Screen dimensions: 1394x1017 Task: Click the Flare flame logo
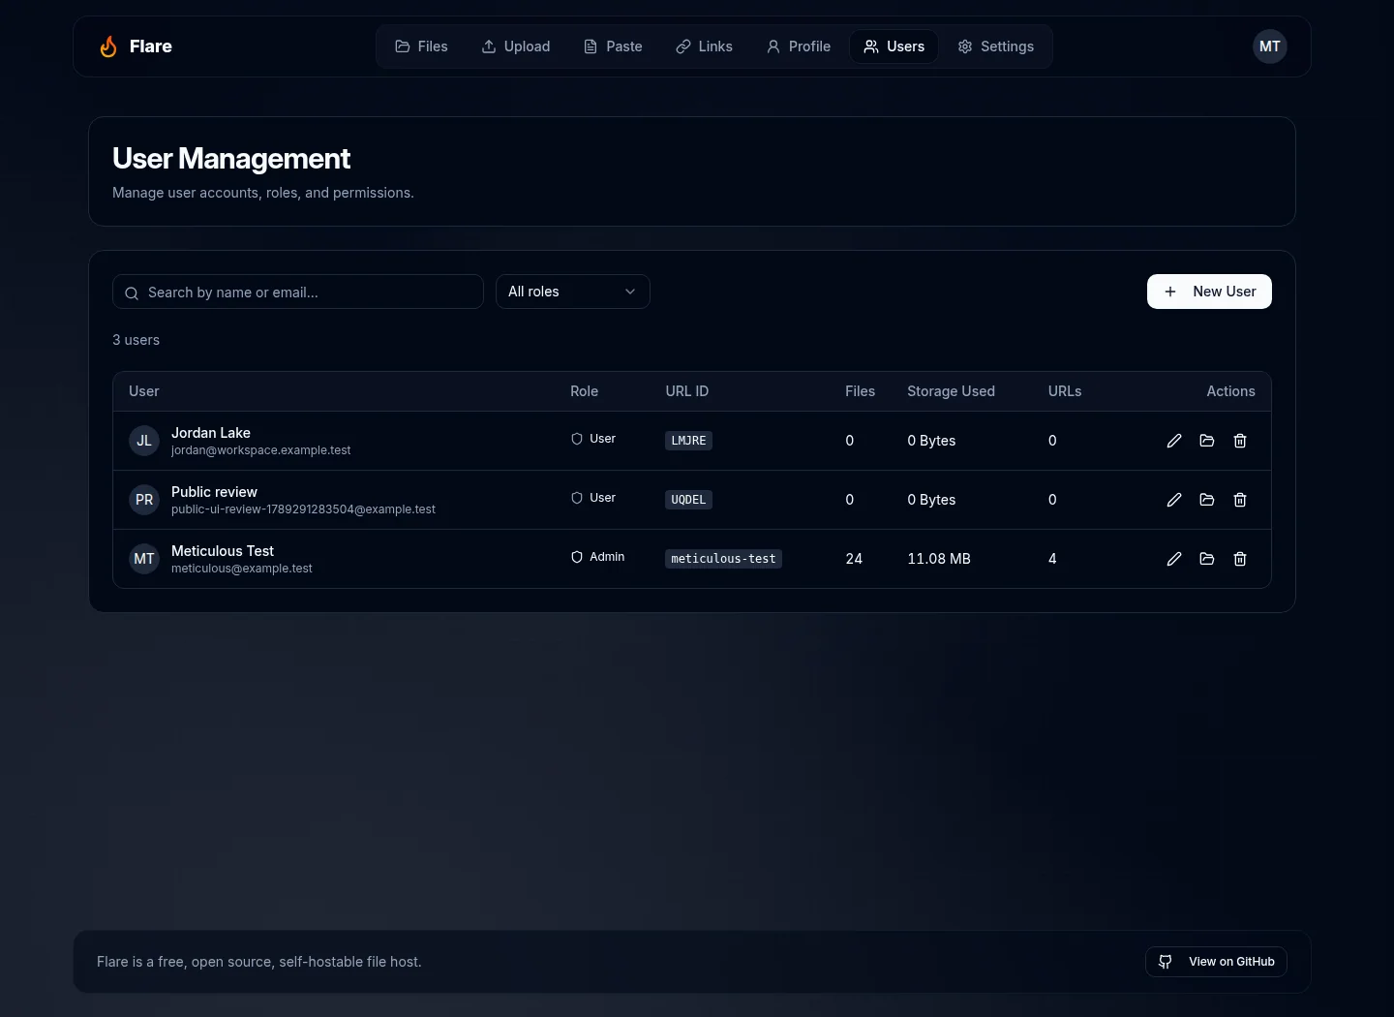pos(108,46)
